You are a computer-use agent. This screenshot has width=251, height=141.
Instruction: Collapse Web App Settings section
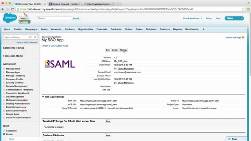pos(43,97)
